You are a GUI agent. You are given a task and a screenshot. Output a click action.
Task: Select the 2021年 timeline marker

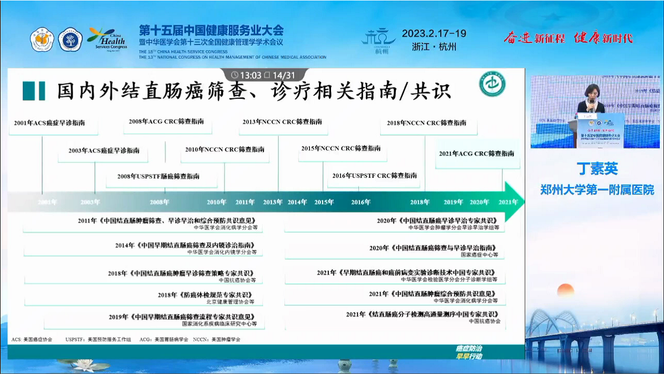(508, 202)
